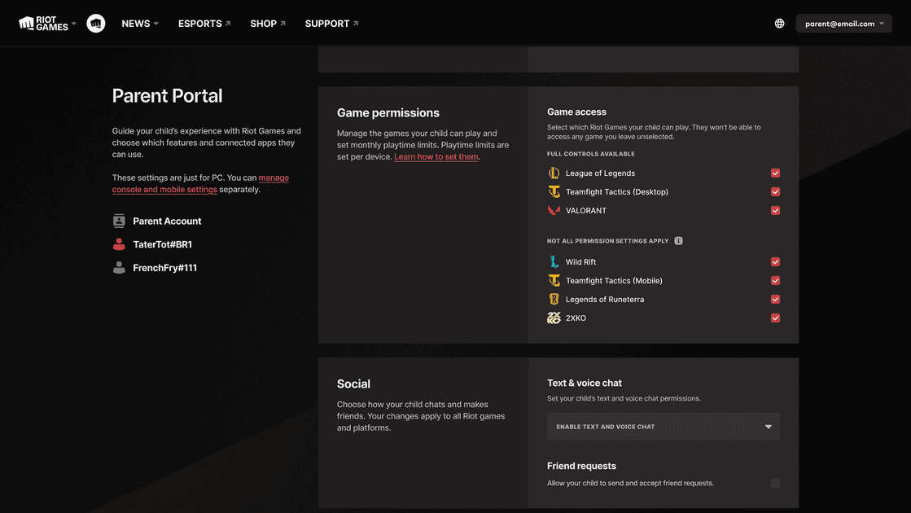
Task: Open the NEWS navigation item
Action: tap(136, 24)
